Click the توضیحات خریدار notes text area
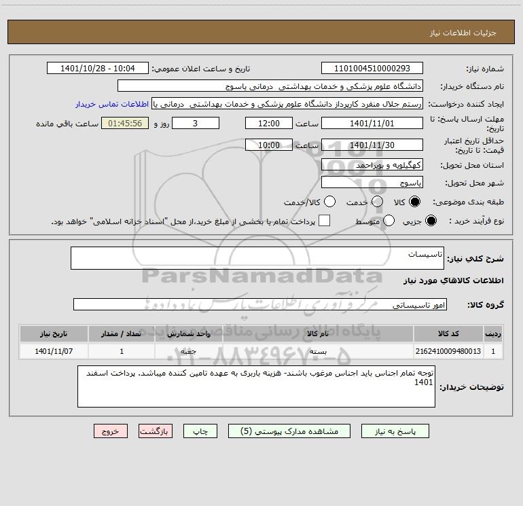523x506 pixels. [x=256, y=386]
